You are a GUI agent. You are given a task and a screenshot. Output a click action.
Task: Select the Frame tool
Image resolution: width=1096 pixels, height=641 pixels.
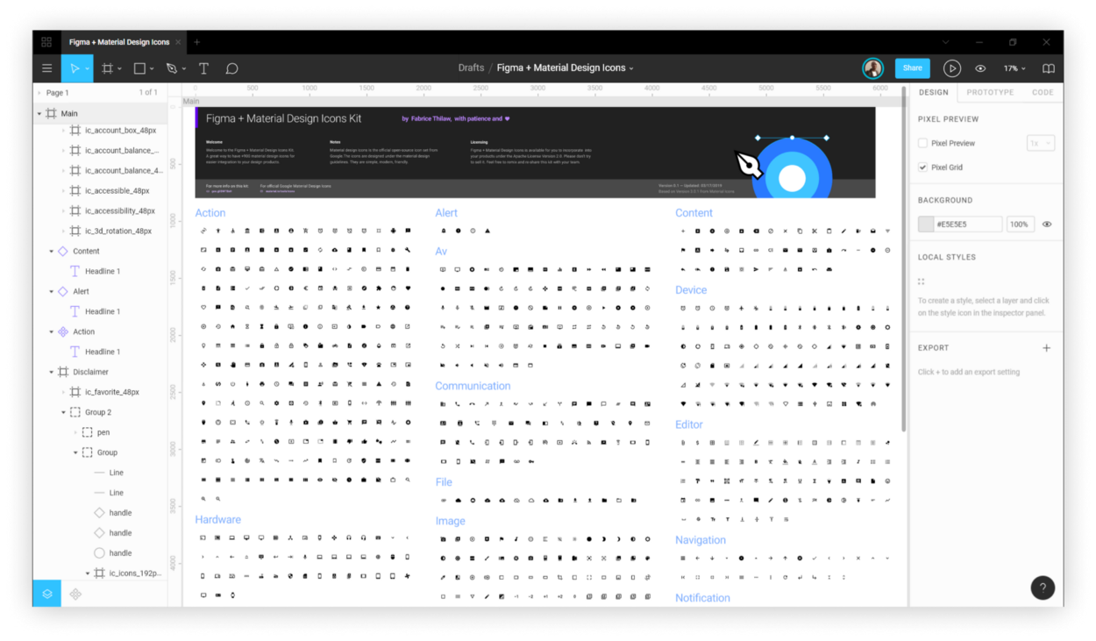[x=110, y=68]
